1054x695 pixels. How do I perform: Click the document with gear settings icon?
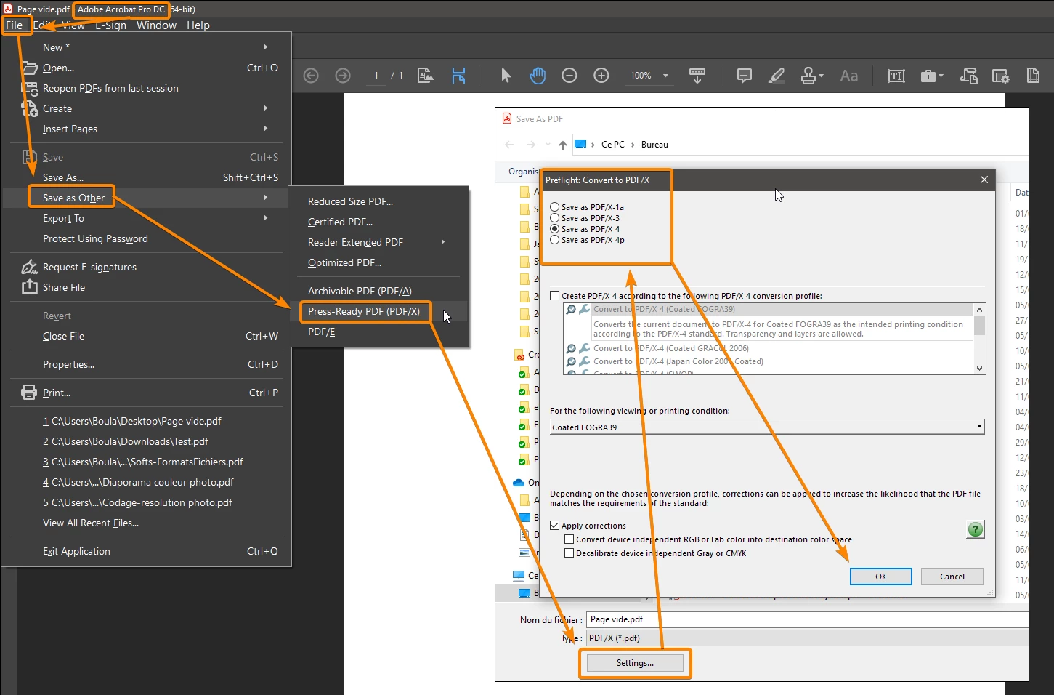pos(1000,76)
